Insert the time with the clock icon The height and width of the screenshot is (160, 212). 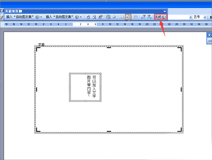tap(114, 17)
